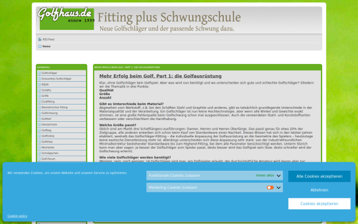358x224 pixels.
Task: Click the arrow icon beside Grooveless Golfschläger
Action: pyautogui.click(x=39, y=79)
